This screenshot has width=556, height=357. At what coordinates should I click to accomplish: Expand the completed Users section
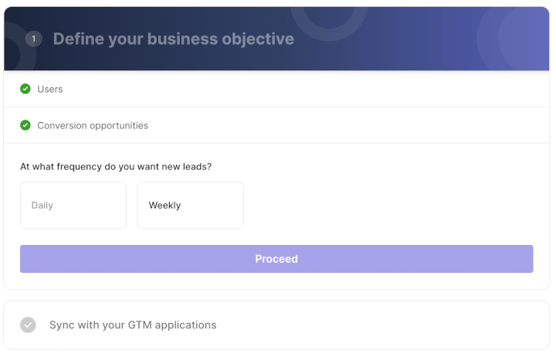(x=276, y=89)
